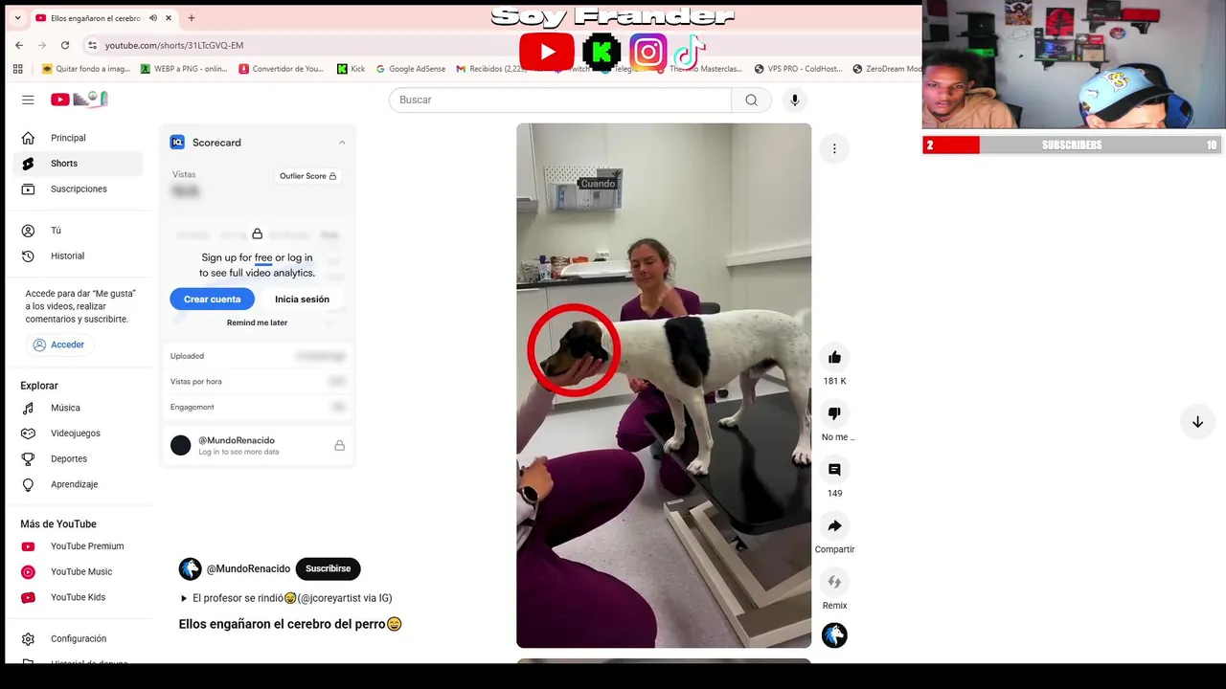Open YouTube Kids link
Viewport: 1226px width, 689px height.
click(80, 597)
